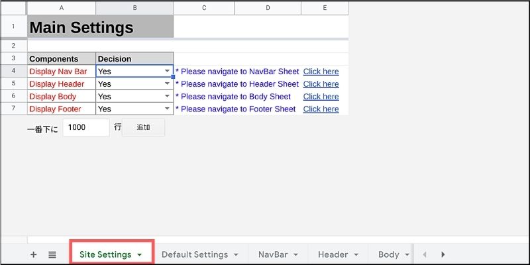This screenshot has height=265, width=530.
Task: Select 'Please navigate to Header Sheet' text
Action: 240,84
